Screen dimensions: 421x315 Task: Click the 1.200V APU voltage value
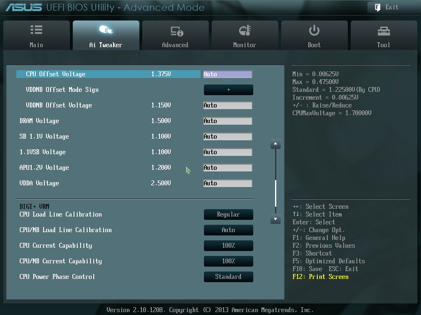coord(161,167)
